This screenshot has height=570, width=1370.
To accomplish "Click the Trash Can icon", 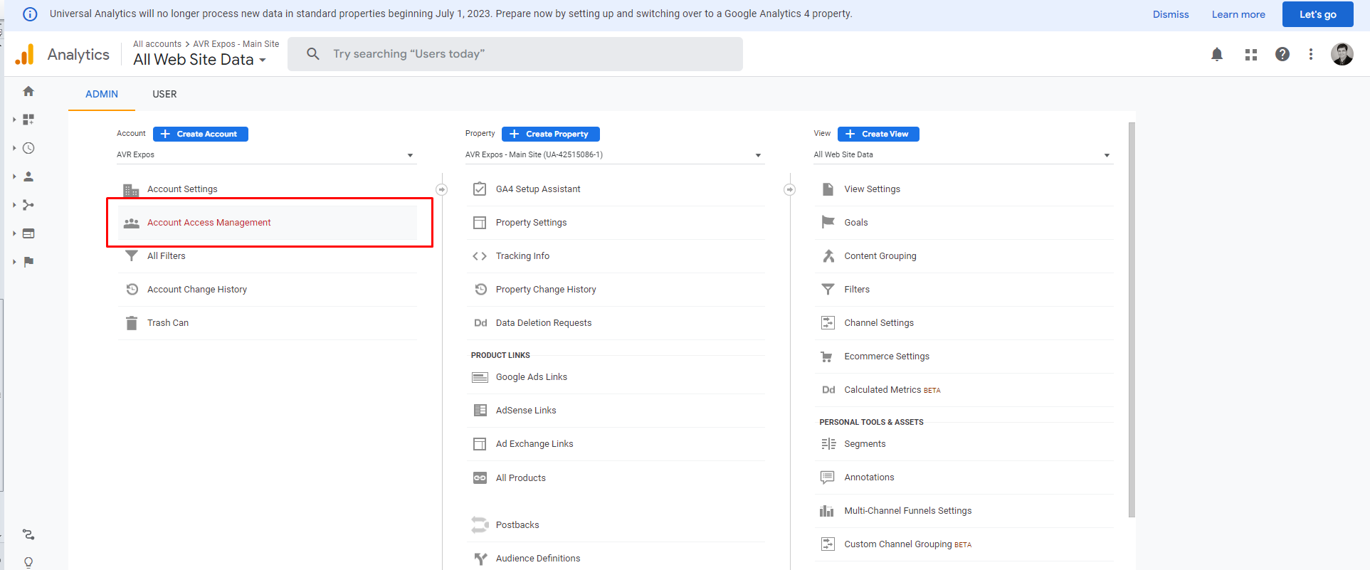I will pyautogui.click(x=132, y=323).
